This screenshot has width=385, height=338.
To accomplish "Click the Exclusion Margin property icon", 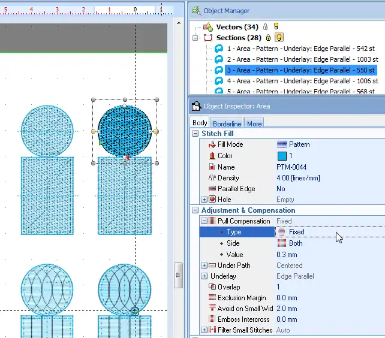I will click(x=212, y=298).
